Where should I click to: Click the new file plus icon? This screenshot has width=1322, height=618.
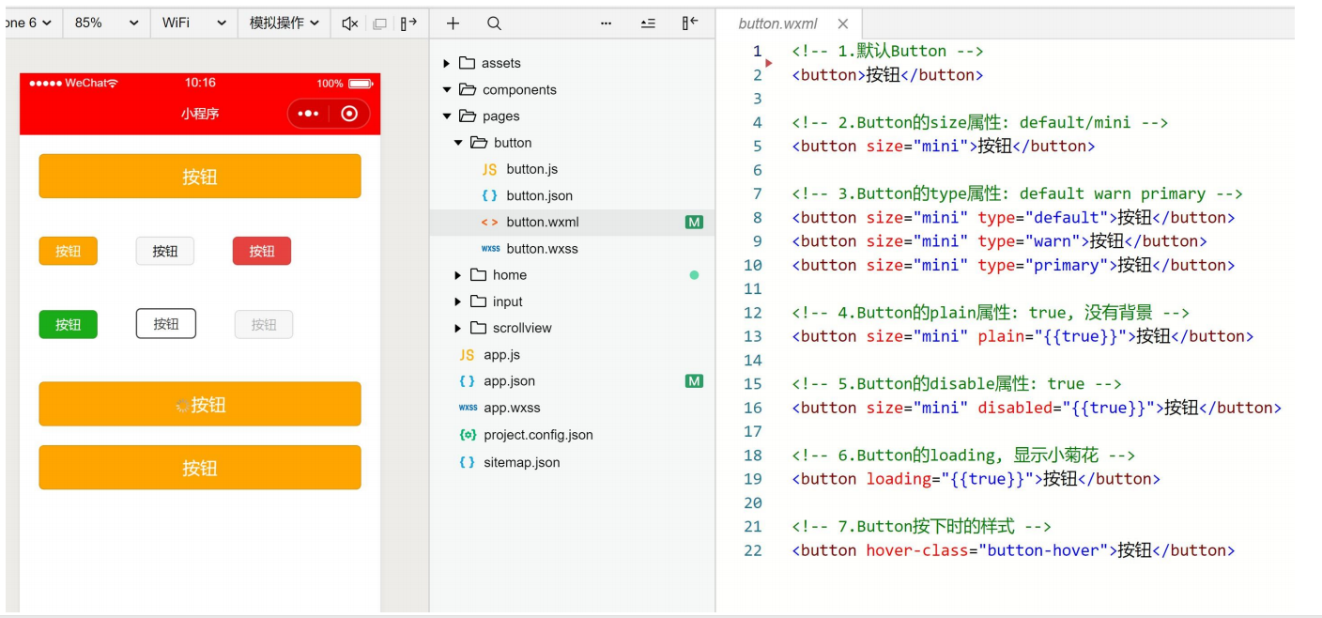(x=453, y=23)
